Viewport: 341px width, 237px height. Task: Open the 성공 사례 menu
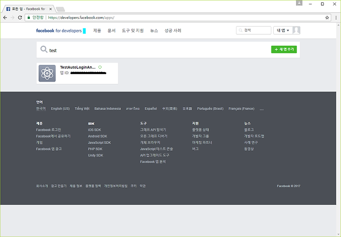point(173,30)
